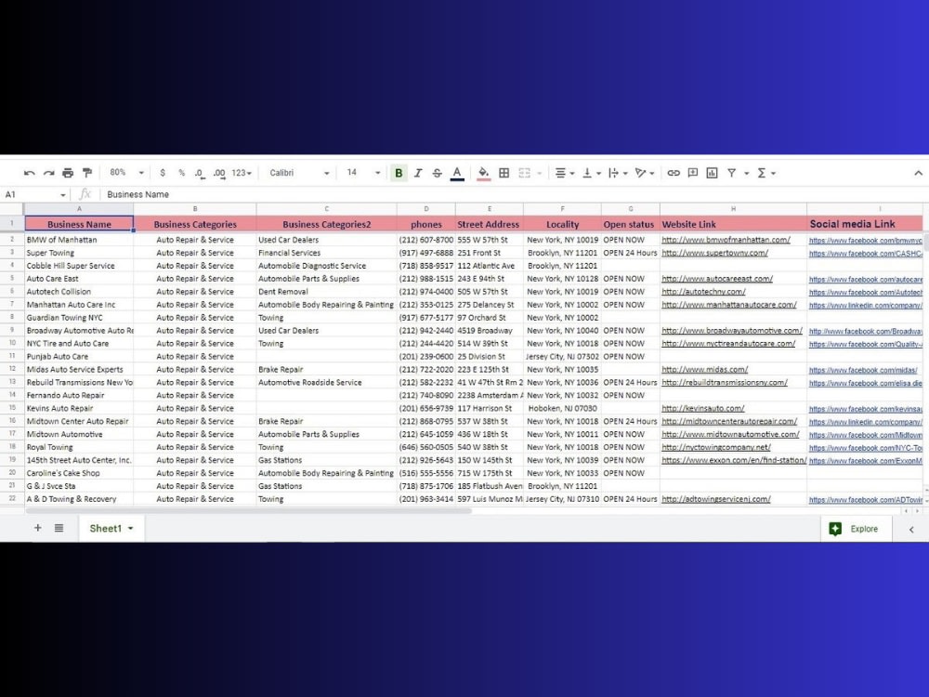Click the horizontal scrollbar below the sheet
Viewport: 929px width, 697px height.
(249, 510)
